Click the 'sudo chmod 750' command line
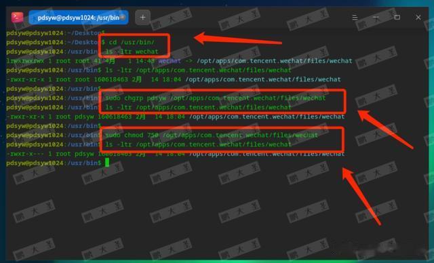The width and height of the screenshot is (434, 263). 212,135
